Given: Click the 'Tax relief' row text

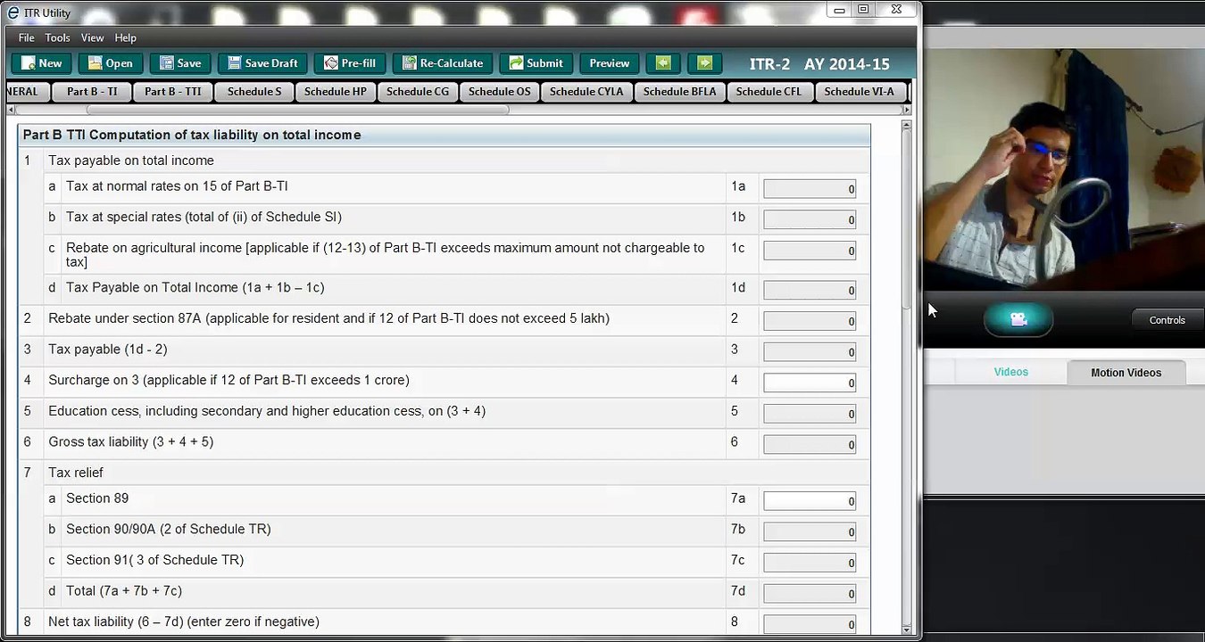Looking at the screenshot, I should pos(76,473).
